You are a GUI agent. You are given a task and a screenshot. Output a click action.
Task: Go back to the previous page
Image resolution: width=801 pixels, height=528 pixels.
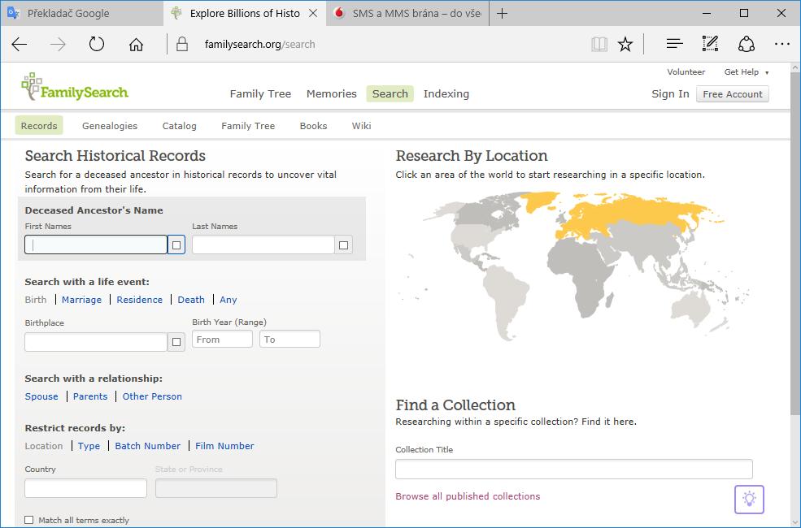point(20,45)
